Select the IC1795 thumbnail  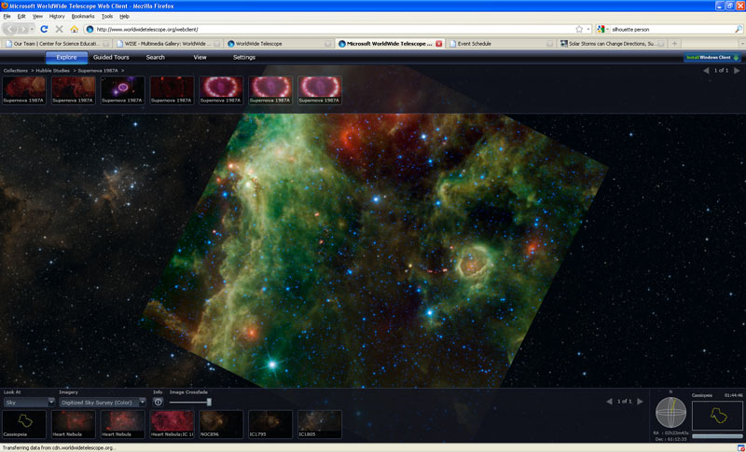pyautogui.click(x=270, y=424)
